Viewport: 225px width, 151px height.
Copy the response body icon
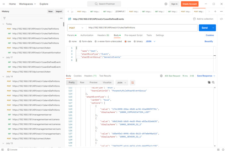(x=209, y=82)
